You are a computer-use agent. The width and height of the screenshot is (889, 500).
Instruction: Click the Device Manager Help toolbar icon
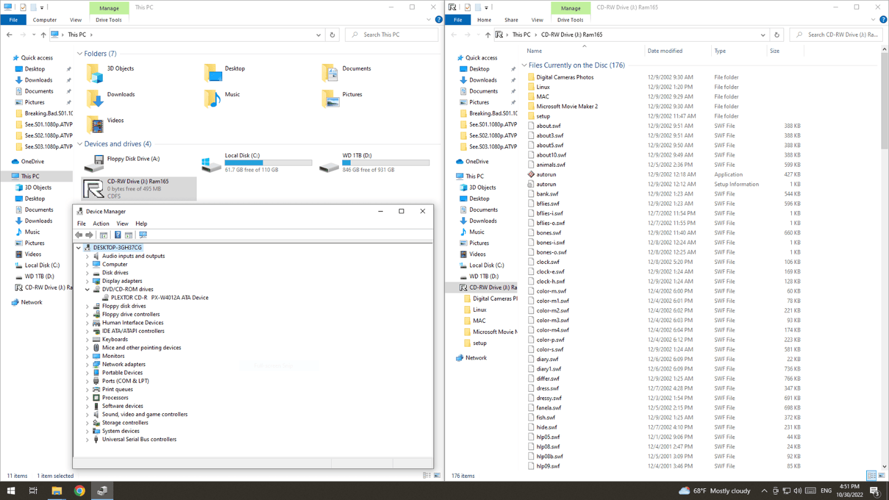(x=118, y=235)
